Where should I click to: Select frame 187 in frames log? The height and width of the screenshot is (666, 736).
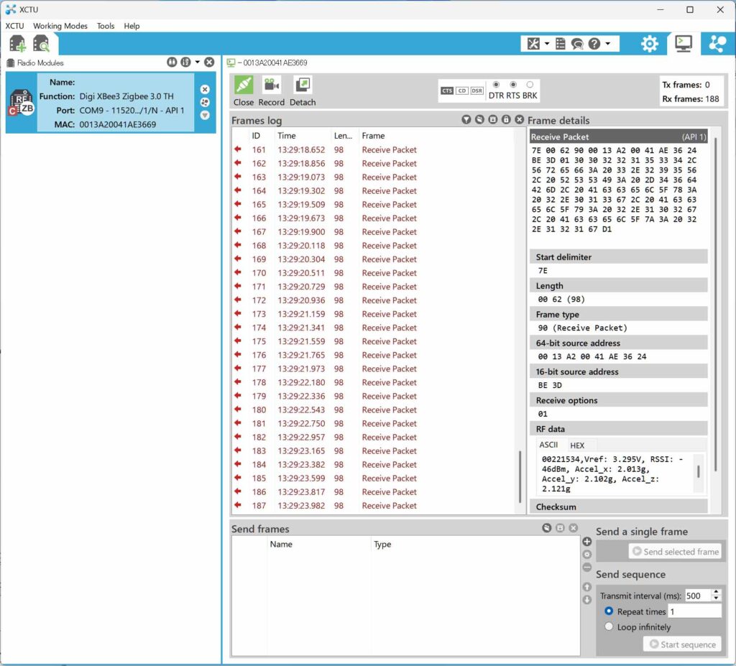click(x=374, y=506)
